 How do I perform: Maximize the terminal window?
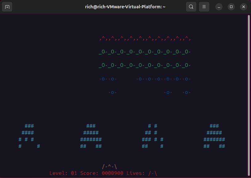pos(231,7)
